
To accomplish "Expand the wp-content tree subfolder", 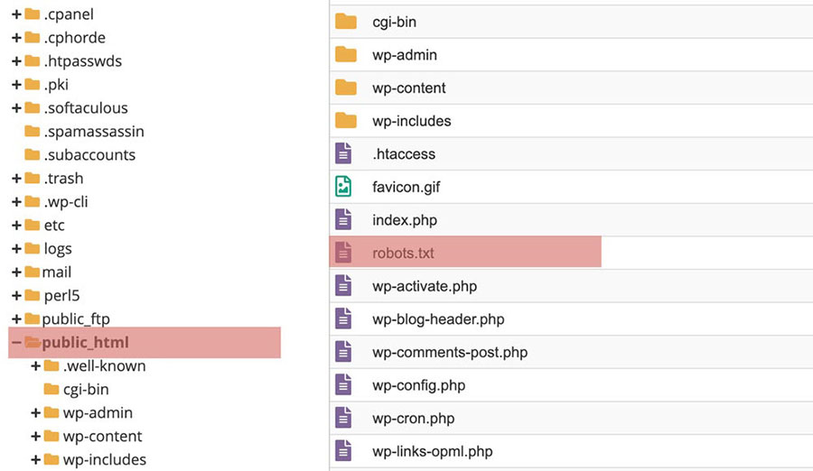I will click(x=36, y=437).
